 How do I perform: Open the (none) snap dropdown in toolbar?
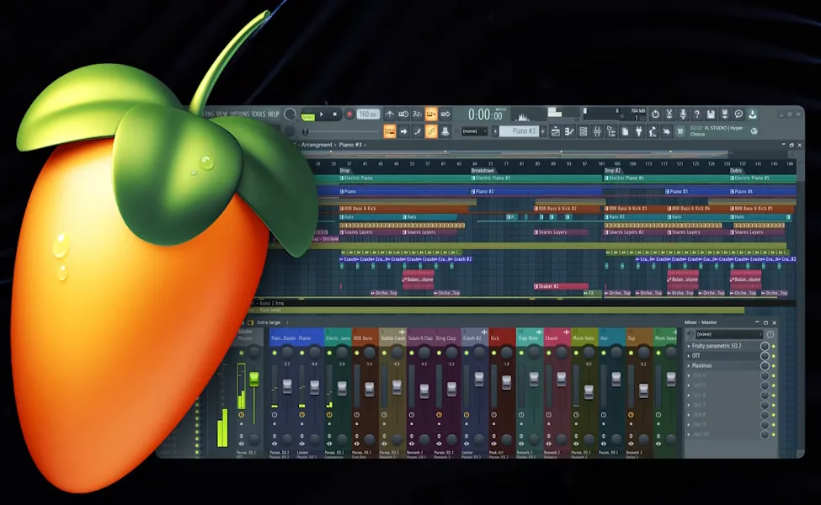point(474,131)
